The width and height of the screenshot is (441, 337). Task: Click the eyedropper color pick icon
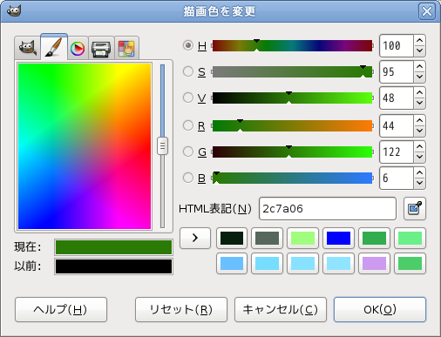(x=415, y=208)
